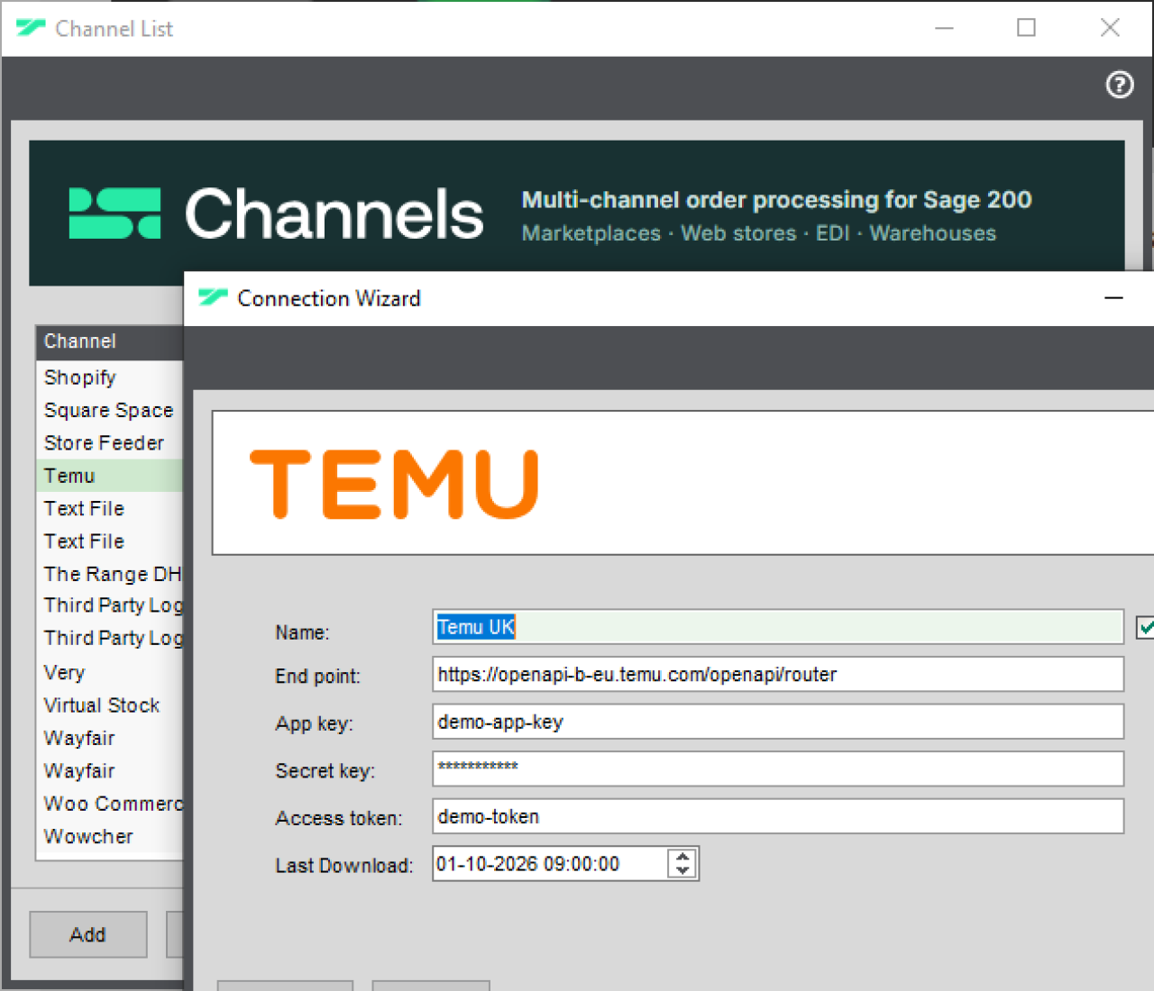1154x991 pixels.
Task: Click the End point URL field
Action: pos(778,674)
